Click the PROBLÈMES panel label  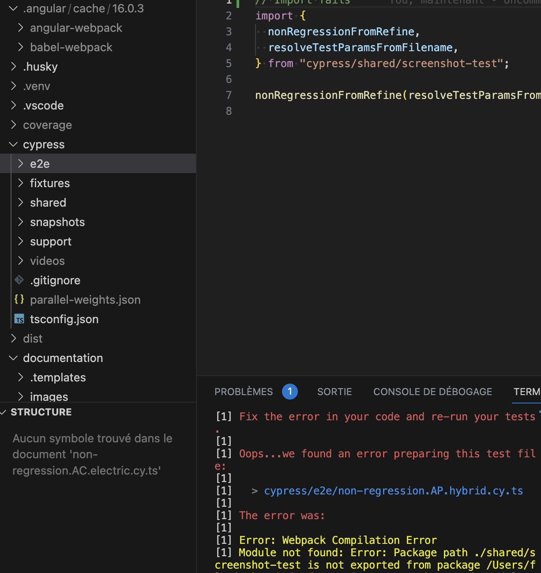click(244, 392)
